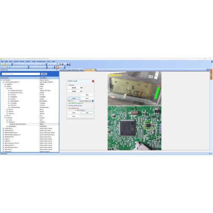Image resolution: width=213 pixels, height=213 pixels.
Task: Pin the Device Tree panel
Action: (x=56, y=70)
